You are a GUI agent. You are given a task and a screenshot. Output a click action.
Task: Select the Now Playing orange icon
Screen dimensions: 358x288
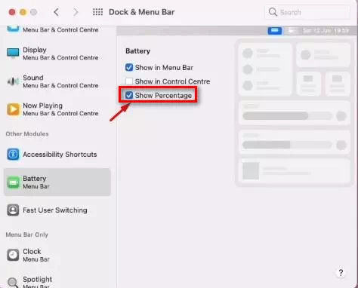click(x=13, y=109)
